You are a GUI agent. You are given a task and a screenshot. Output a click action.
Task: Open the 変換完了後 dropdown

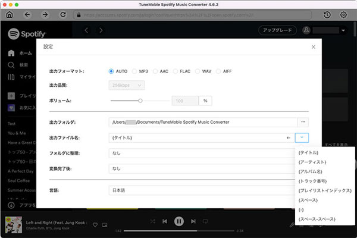coord(202,169)
